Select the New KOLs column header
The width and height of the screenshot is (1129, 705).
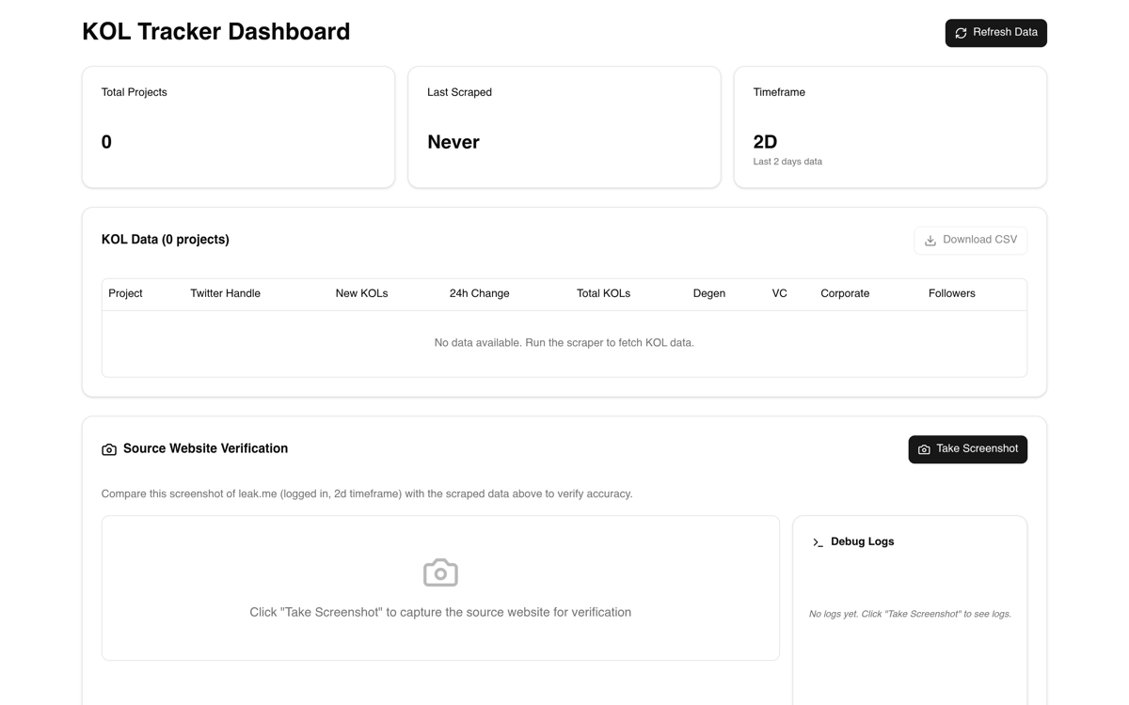(x=361, y=294)
